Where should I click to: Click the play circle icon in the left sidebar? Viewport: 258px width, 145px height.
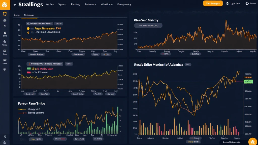5,69
